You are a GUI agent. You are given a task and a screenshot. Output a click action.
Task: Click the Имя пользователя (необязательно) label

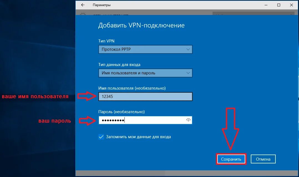132,88
